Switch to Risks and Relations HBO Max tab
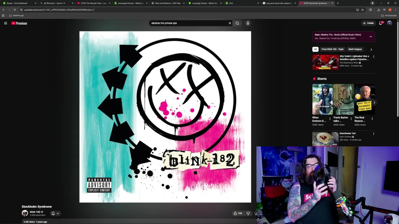This screenshot has width=399, height=224. tap(168, 3)
